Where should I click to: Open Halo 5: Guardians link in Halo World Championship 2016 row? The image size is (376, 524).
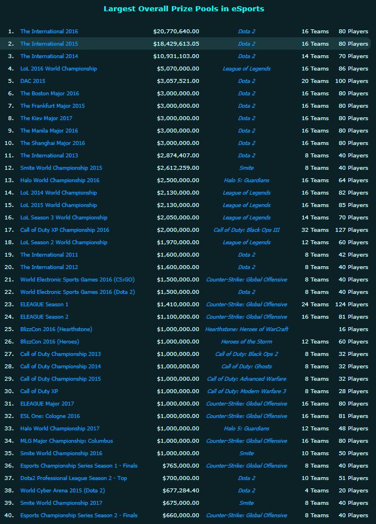246,180
